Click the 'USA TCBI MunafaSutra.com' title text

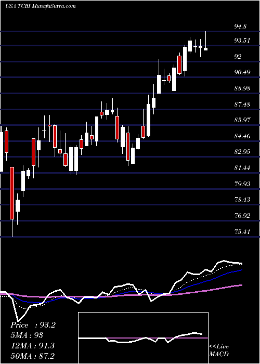coord(41,6)
